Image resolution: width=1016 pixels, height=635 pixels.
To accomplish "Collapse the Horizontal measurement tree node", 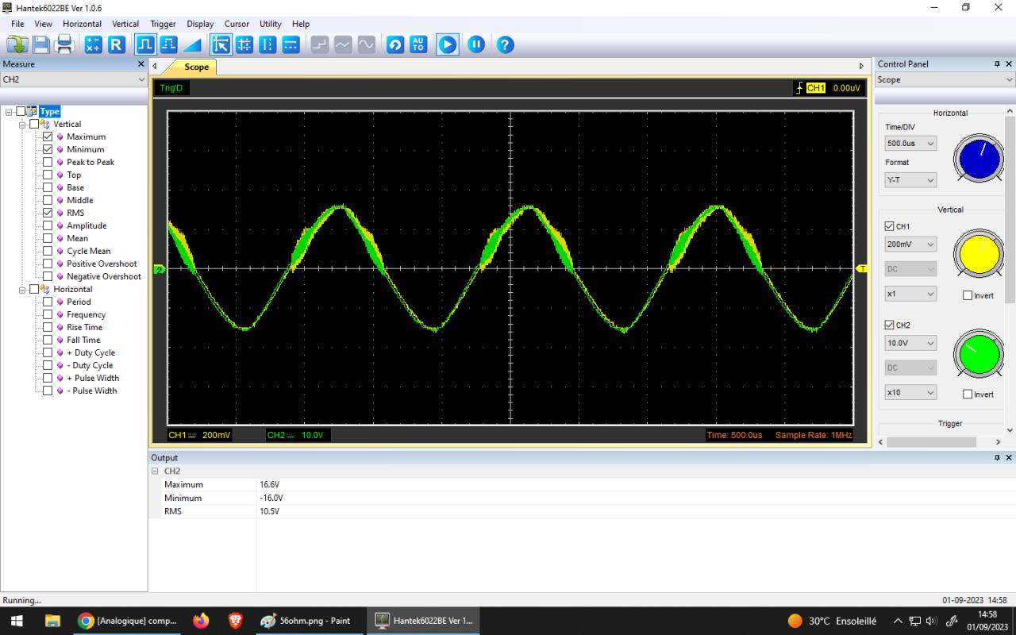I will (23, 289).
